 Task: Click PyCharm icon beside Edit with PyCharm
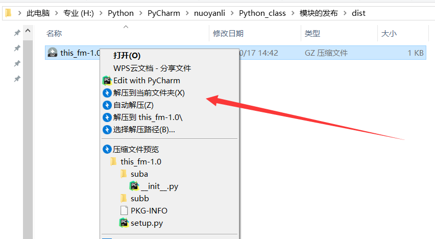pos(107,81)
